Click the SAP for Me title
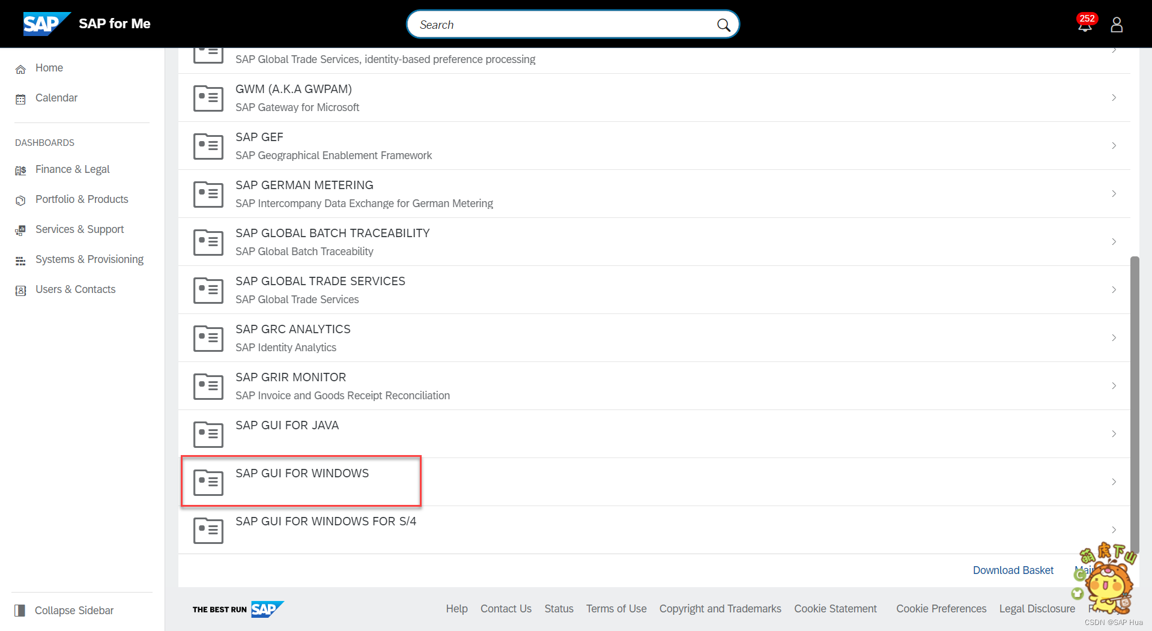Screen dimensions: 1152x631 (x=115, y=23)
